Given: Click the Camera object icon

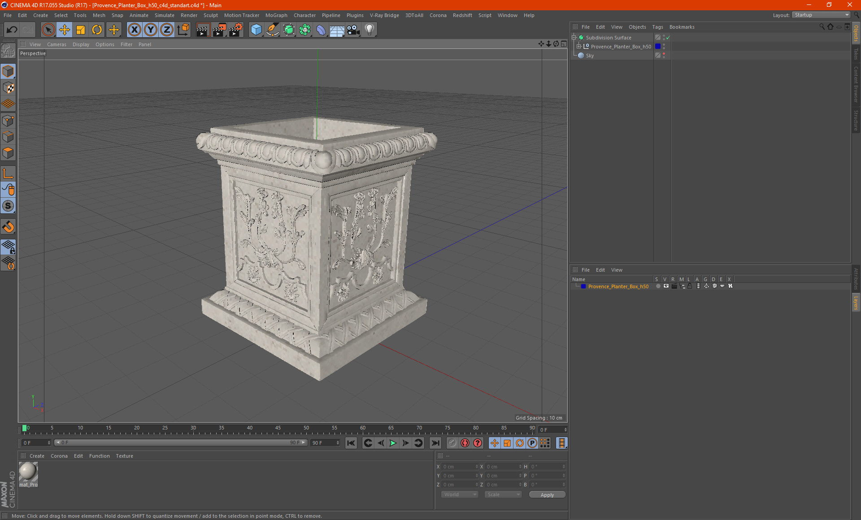Looking at the screenshot, I should pyautogui.click(x=353, y=30).
